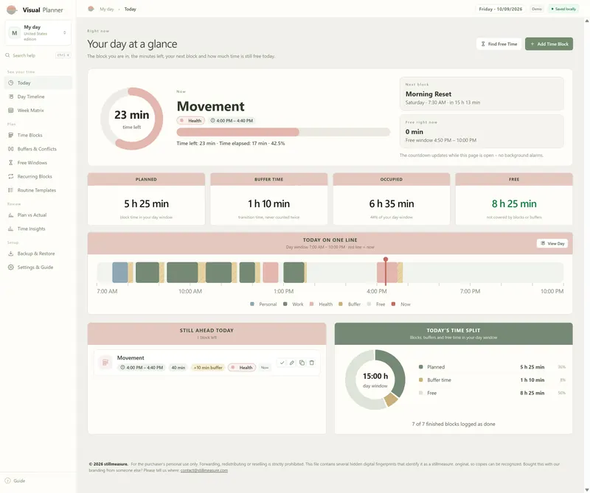Click the Add Time Block button
This screenshot has height=493, width=590.
pyautogui.click(x=549, y=44)
